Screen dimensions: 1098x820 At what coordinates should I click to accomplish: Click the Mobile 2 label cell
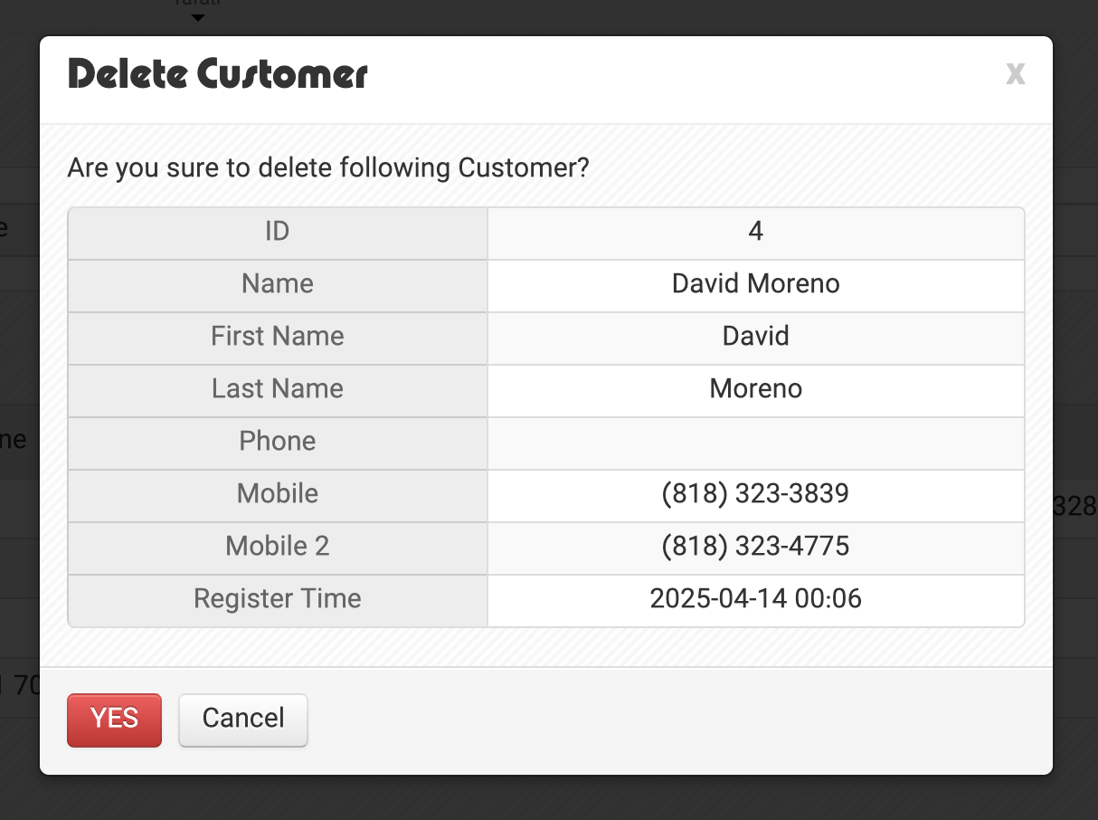click(x=278, y=548)
